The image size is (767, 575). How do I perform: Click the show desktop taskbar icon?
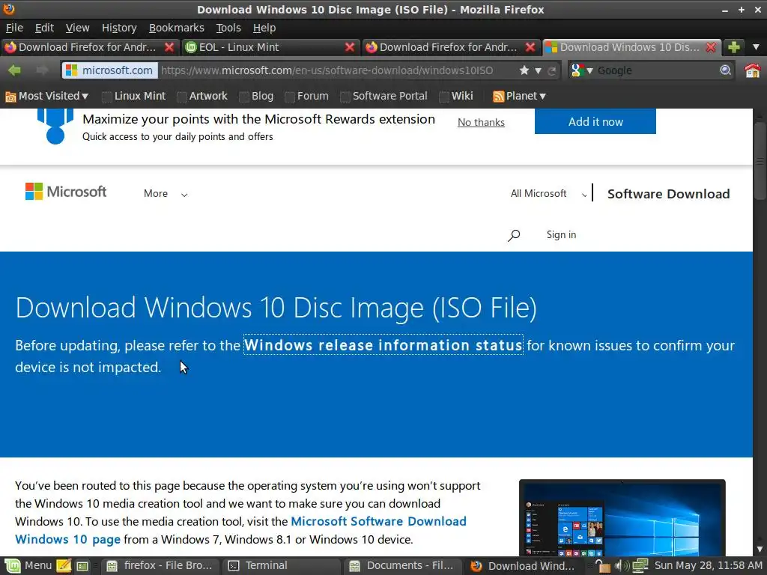click(x=82, y=566)
